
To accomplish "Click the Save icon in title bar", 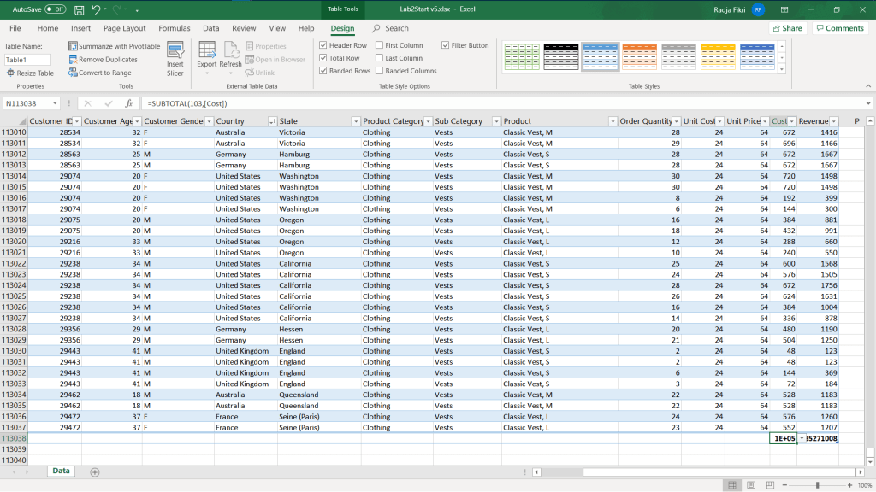I will [79, 9].
